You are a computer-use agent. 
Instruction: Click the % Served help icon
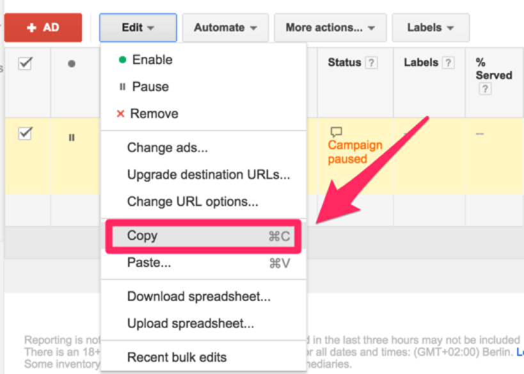click(485, 89)
